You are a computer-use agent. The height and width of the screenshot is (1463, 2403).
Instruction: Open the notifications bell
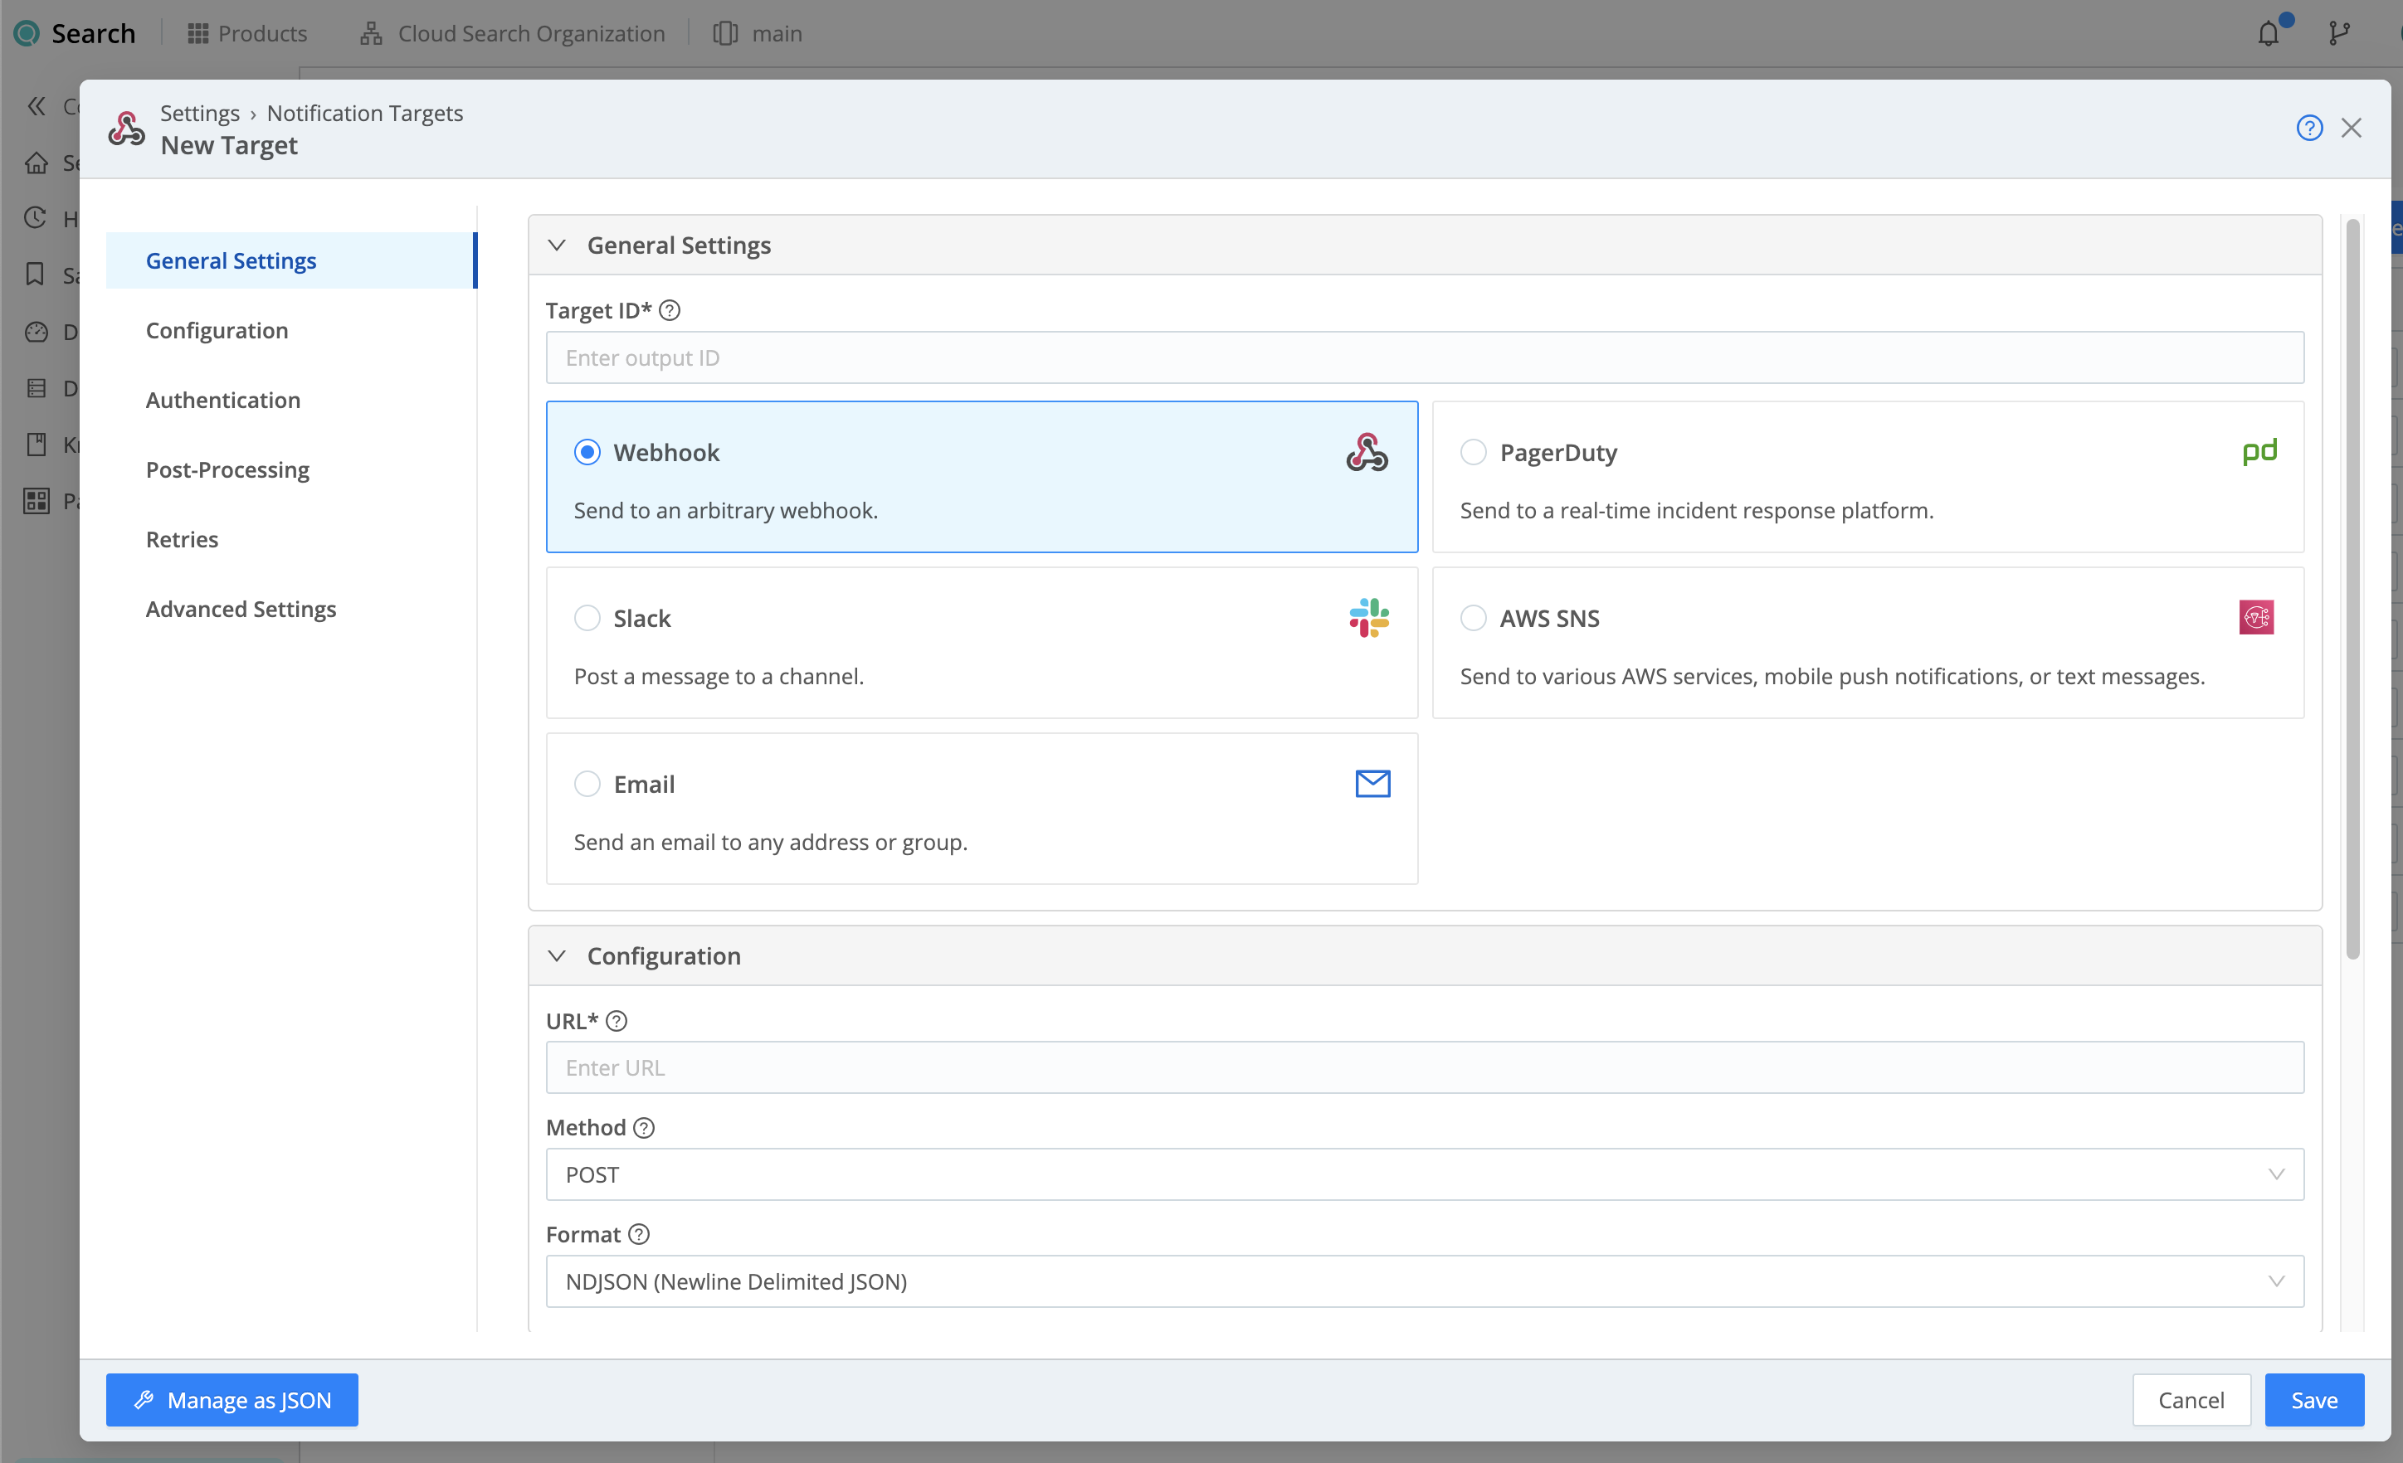[2269, 32]
